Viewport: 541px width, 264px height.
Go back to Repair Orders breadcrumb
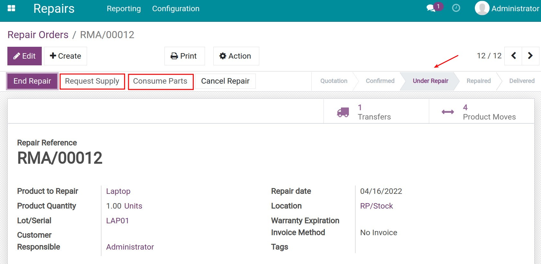(38, 35)
